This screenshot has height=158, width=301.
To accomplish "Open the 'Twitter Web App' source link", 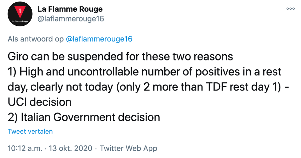I will (128, 148).
